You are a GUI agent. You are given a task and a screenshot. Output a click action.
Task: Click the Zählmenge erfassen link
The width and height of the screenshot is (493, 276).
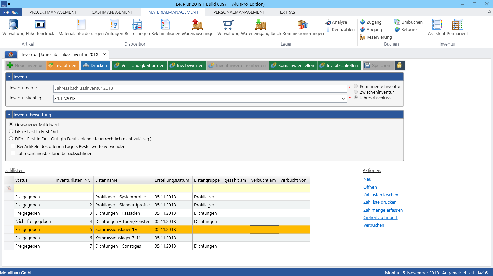click(383, 210)
